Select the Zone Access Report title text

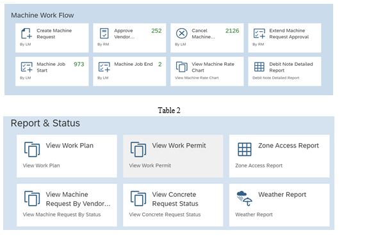288,146
